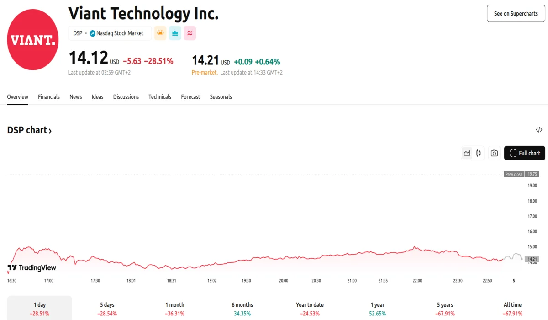The height and width of the screenshot is (320, 548).
Task: Open the Financials tab
Action: click(49, 97)
